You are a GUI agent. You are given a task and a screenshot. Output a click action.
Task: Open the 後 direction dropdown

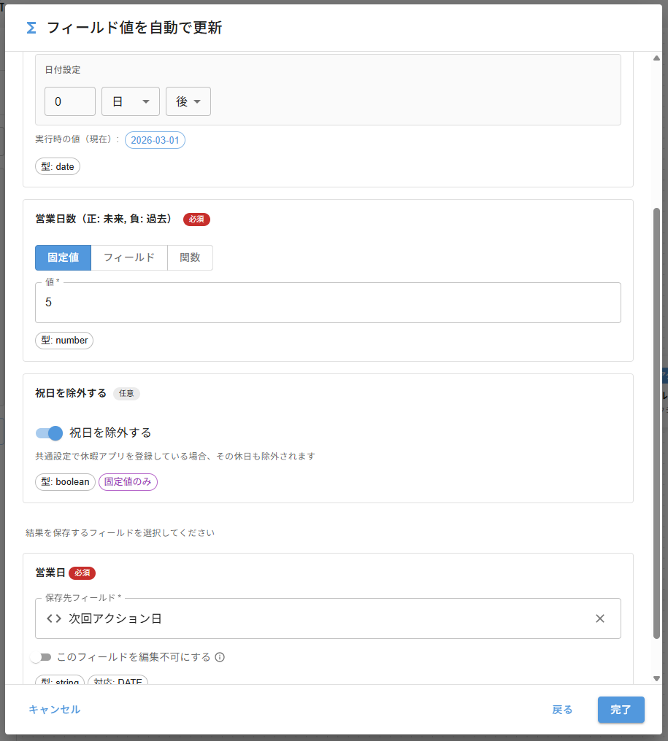[x=188, y=101]
